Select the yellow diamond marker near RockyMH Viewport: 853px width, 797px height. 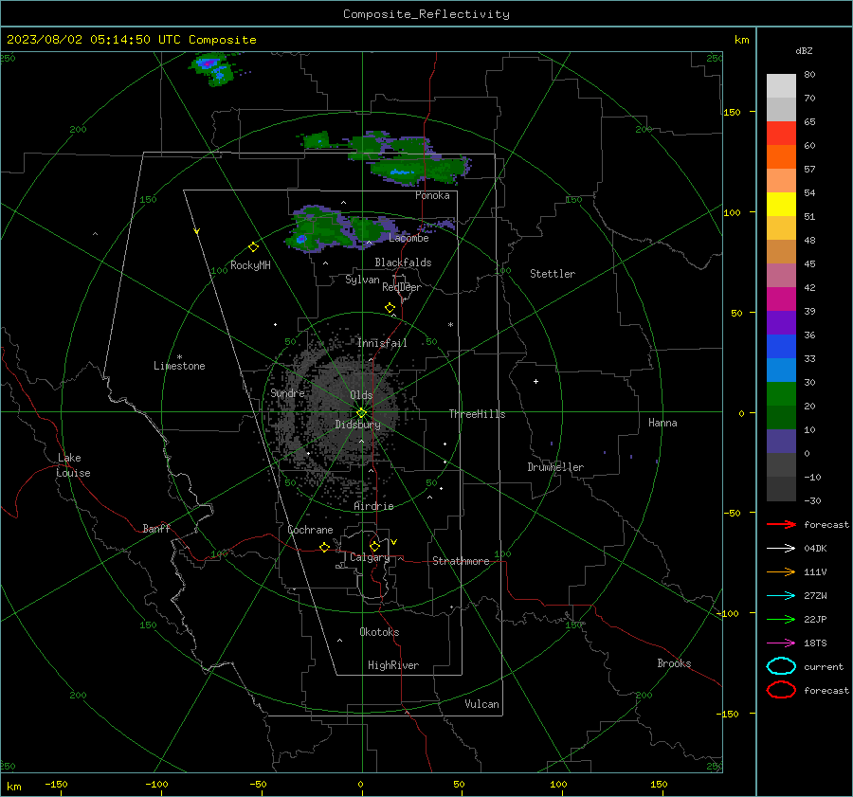pos(253,247)
